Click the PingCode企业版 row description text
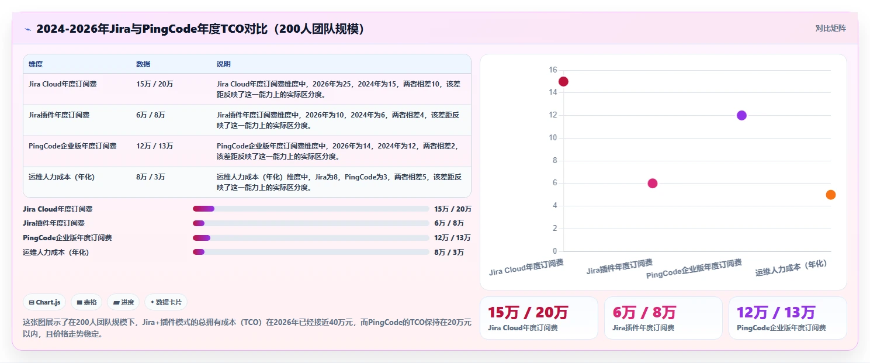This screenshot has width=870, height=363. [339, 151]
